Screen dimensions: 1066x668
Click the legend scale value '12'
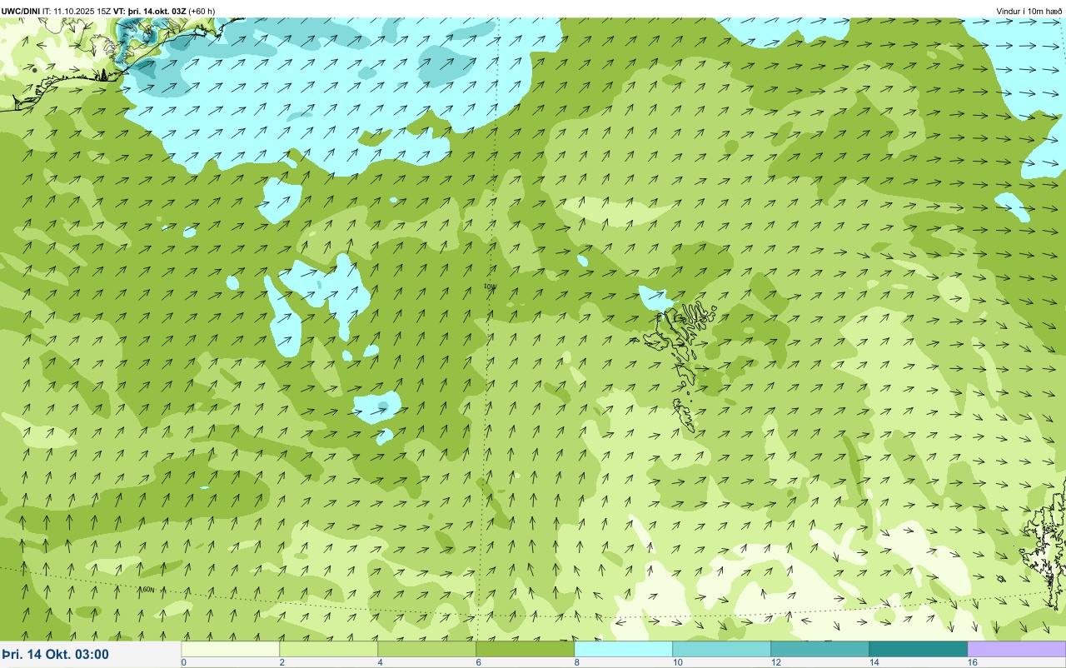click(776, 662)
